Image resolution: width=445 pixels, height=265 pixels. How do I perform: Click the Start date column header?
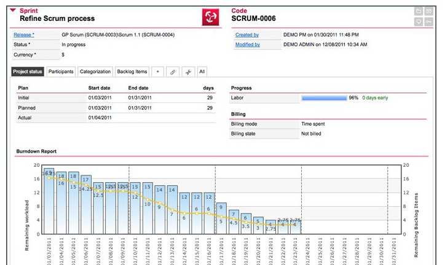coord(99,88)
